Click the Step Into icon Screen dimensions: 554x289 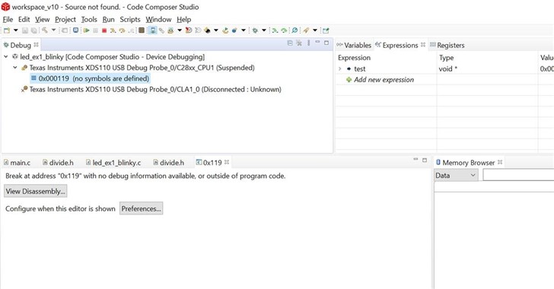(x=113, y=30)
